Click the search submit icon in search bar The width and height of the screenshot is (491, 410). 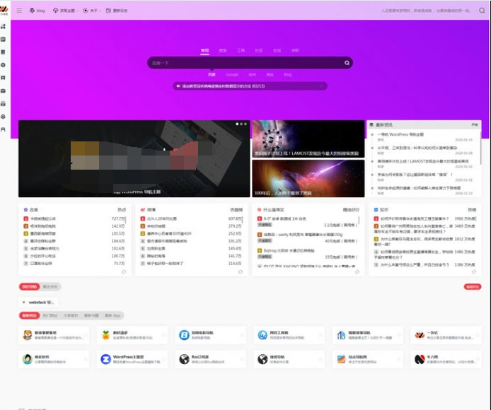coord(347,63)
